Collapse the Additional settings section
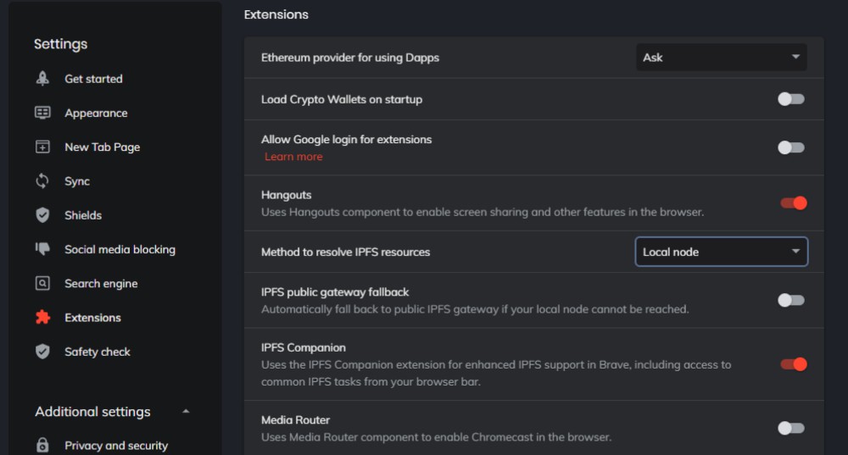 click(x=186, y=411)
